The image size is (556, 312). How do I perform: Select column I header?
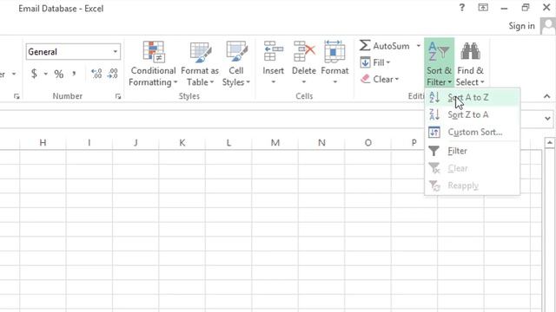(89, 142)
